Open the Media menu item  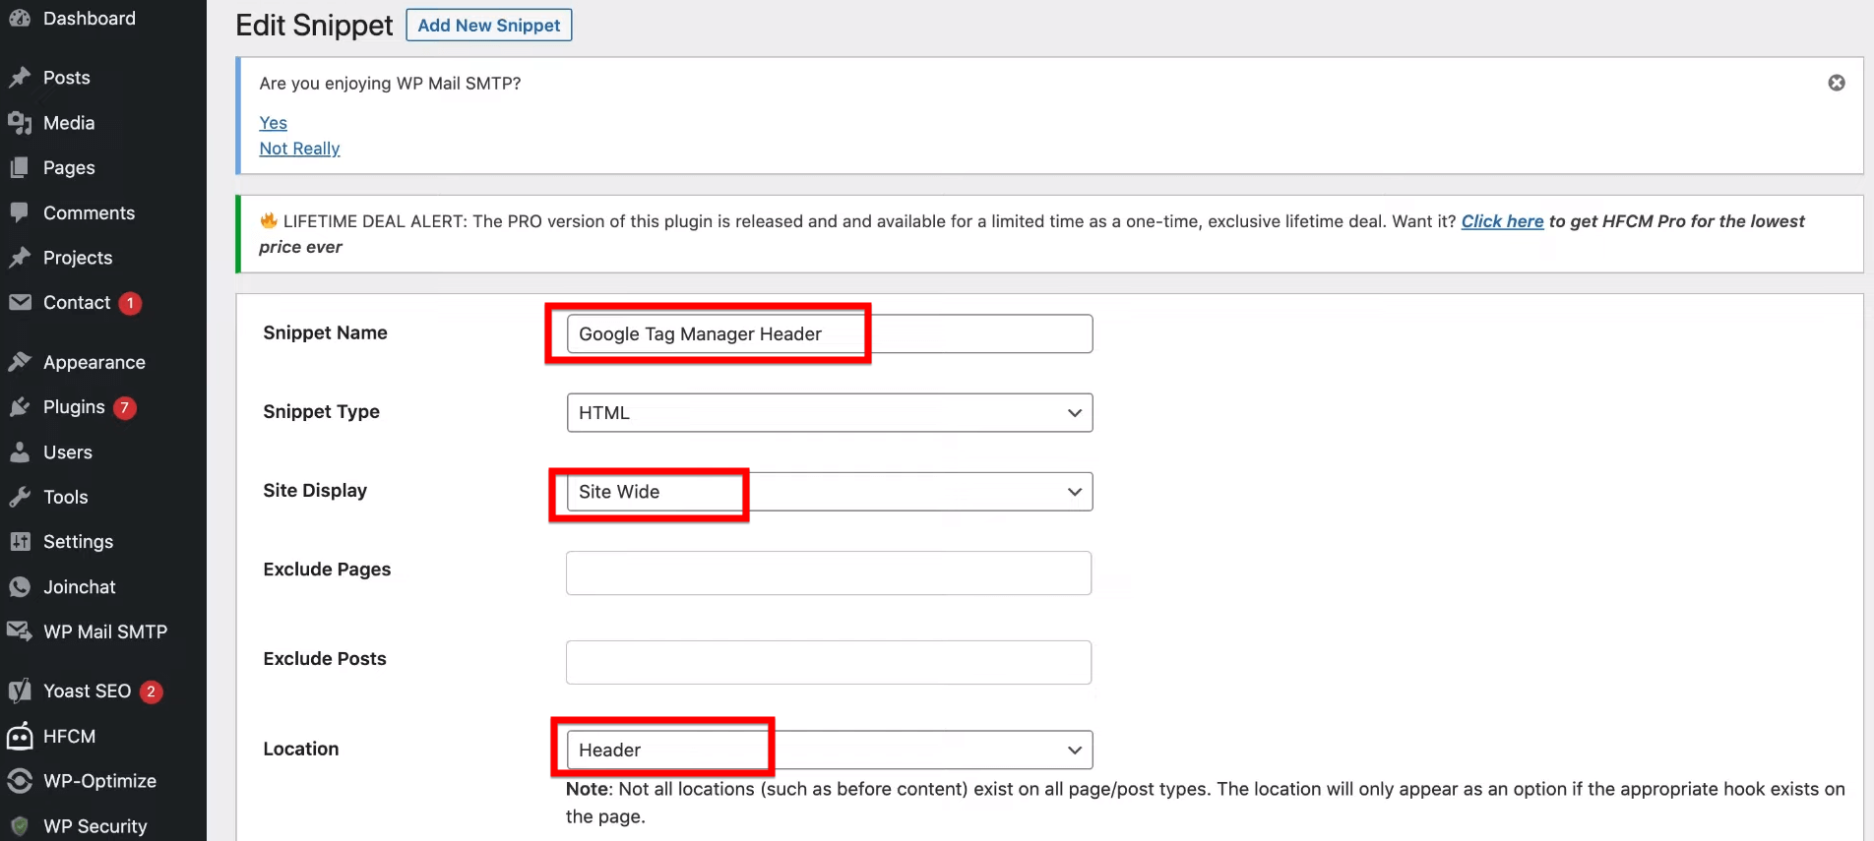(69, 123)
